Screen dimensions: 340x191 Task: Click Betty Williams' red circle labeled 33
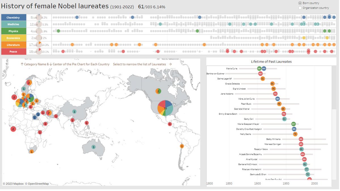click(x=301, y=139)
